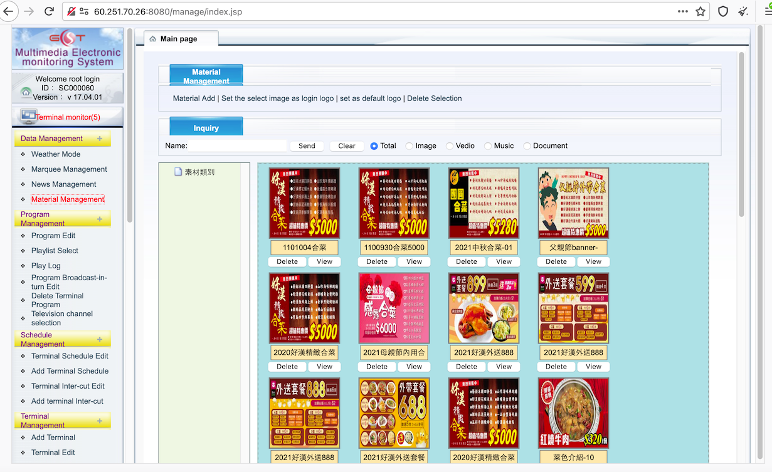Click the 素材類別 document icon
Viewport: 772px width, 472px height.
point(178,172)
